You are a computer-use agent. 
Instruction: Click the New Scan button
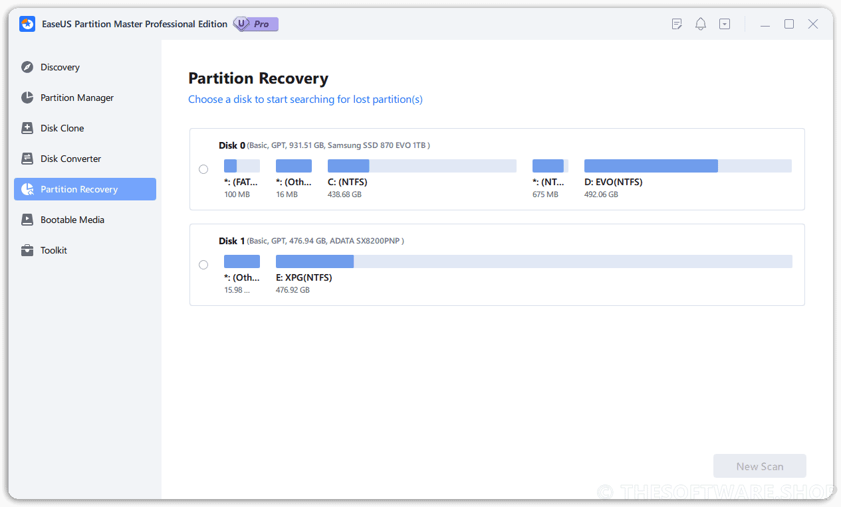click(x=760, y=467)
